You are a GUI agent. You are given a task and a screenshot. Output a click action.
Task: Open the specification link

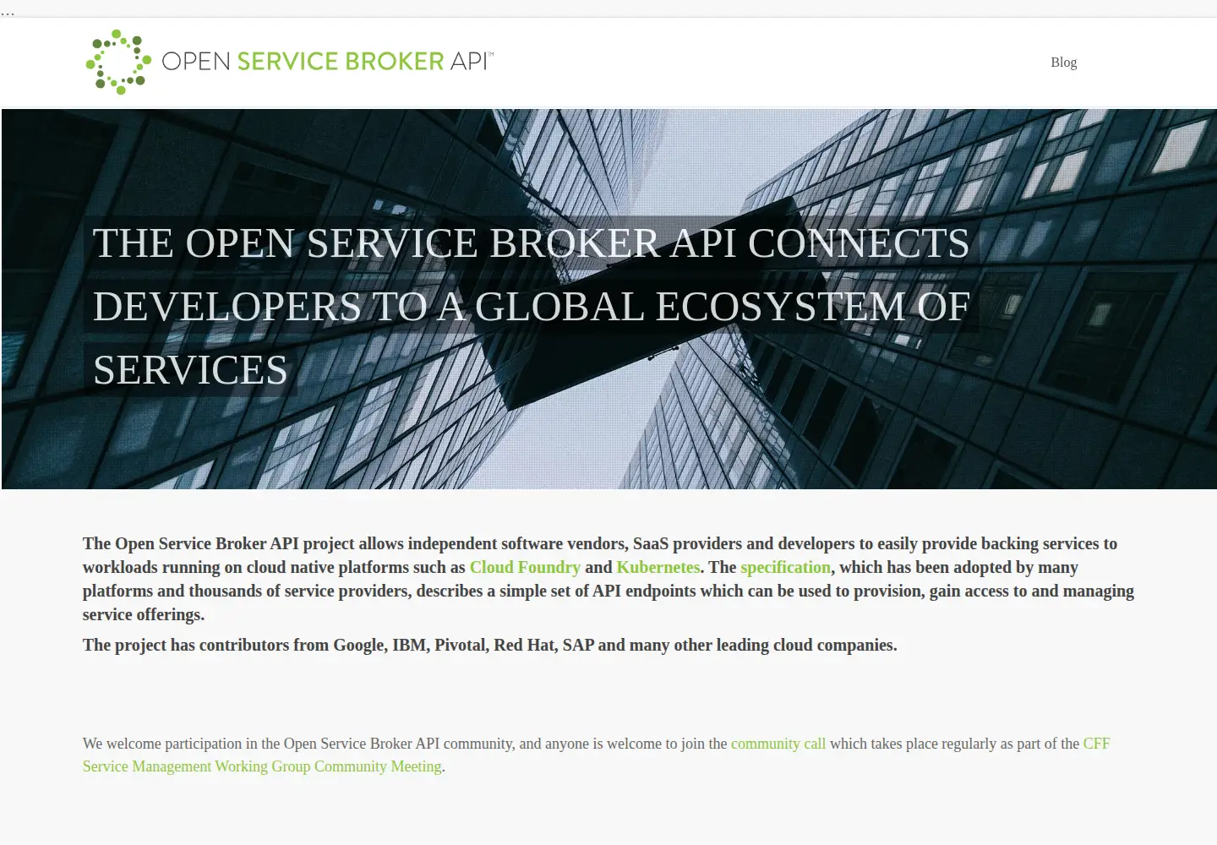pyautogui.click(x=786, y=567)
